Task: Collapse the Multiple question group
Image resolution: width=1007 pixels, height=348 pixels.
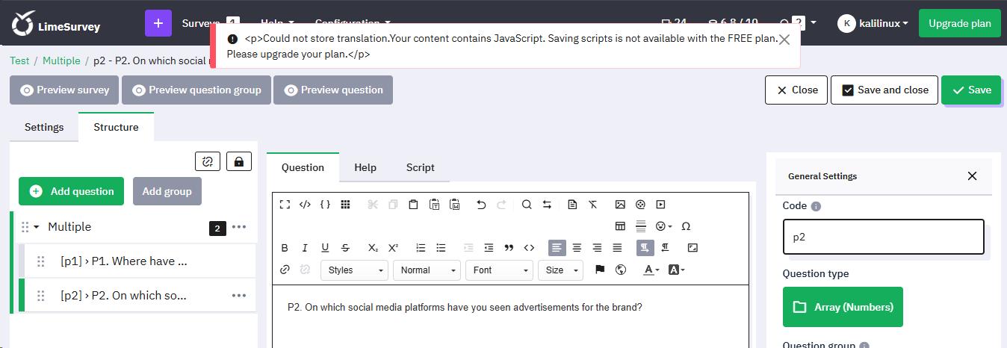Action: [37, 227]
